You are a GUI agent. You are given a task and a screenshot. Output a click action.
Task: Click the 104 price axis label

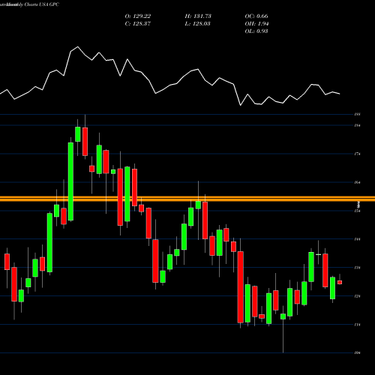coord(357,353)
